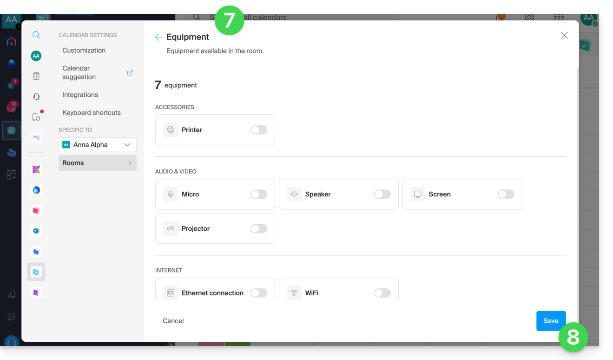This screenshot has width=613, height=360.
Task: Enable the Speaker equipment switch
Action: tap(382, 194)
